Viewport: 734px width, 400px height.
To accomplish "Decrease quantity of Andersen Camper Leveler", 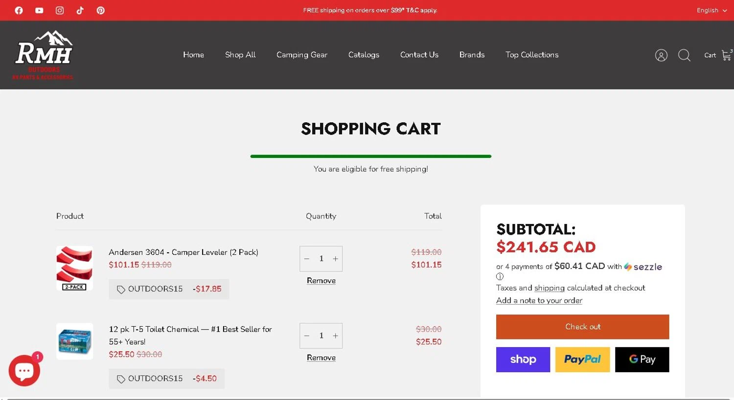I will [x=307, y=259].
